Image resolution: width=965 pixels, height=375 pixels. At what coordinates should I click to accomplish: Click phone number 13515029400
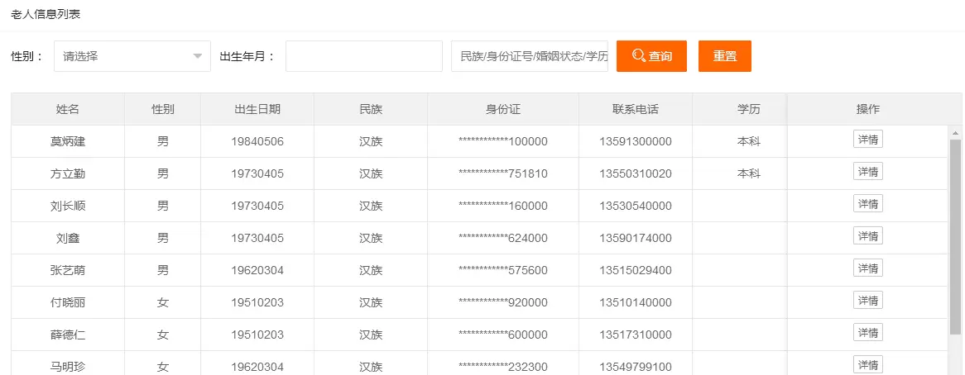click(635, 270)
